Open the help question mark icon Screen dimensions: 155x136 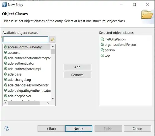pos(7,128)
